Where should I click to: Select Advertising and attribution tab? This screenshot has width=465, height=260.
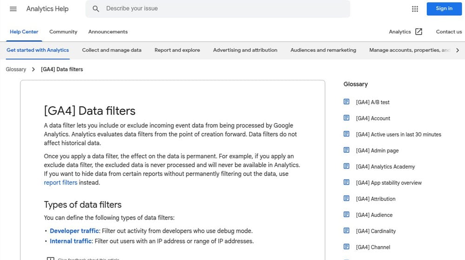click(245, 50)
